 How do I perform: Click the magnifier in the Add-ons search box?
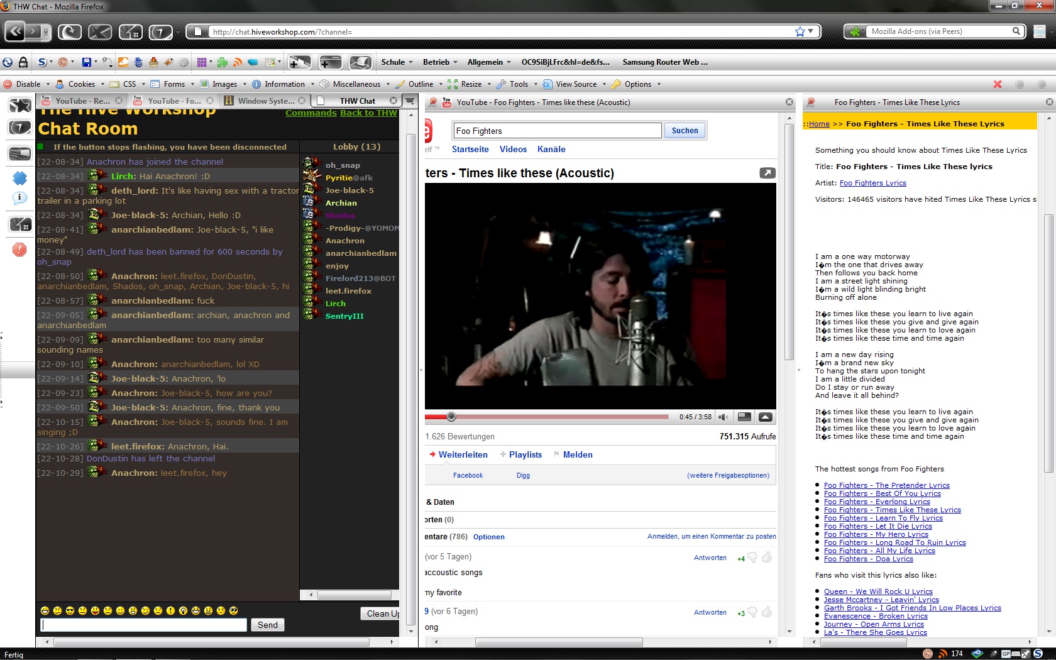pos(1016,31)
